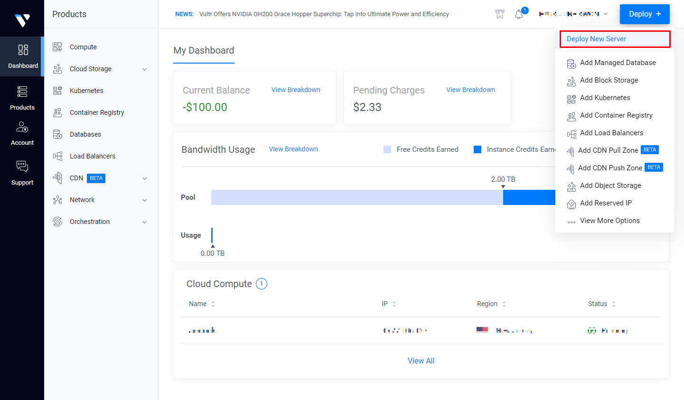Click the server status icon in table

[592, 330]
